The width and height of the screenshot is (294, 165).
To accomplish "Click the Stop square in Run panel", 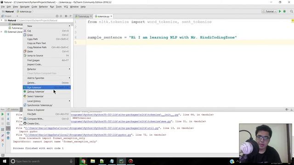I will 3,119.
